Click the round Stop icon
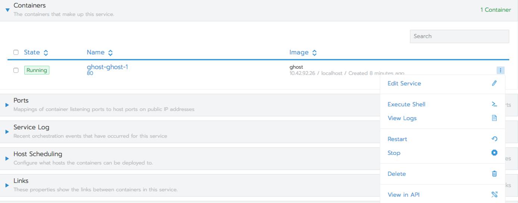 [x=494, y=153]
